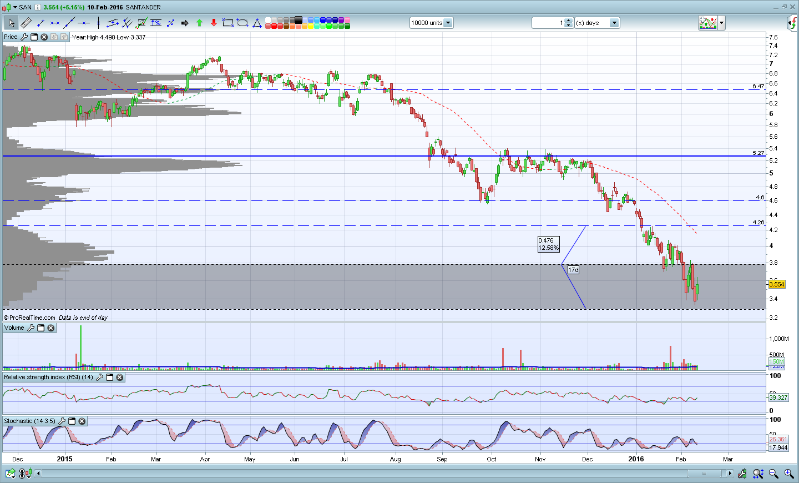Select the rectangle drawing tool

pyautogui.click(x=228, y=23)
